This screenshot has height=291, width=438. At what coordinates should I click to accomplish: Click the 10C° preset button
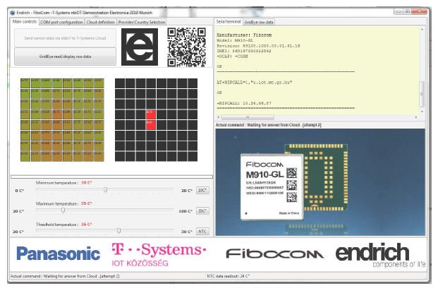(202, 190)
